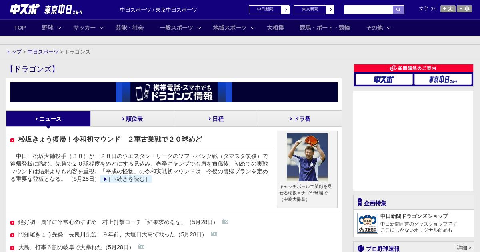Switch to the 順位表 tab

point(132,119)
